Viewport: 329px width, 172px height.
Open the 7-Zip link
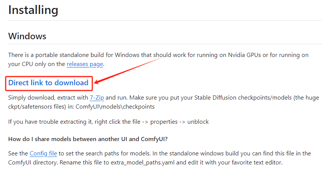pos(97,98)
